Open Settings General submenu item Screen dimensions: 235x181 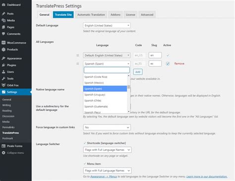7,100
